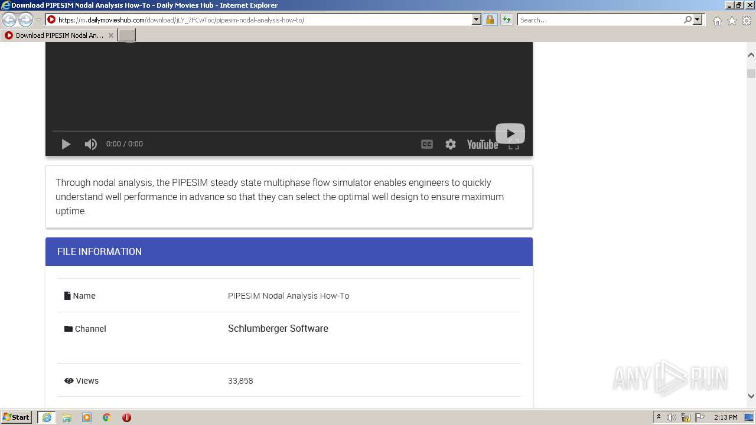Open the video settings gear

[451, 144]
